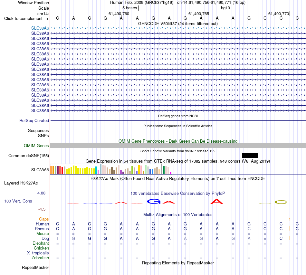The width and height of the screenshot is (306, 275).
Task: Click the Zebrafish alignment row label
Action: pos(40,258)
